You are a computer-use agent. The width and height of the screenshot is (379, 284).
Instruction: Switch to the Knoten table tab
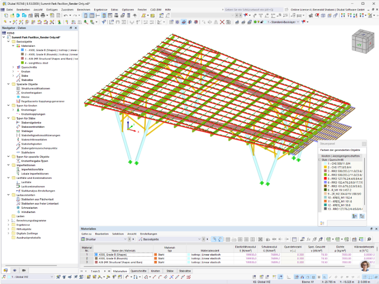click(155, 271)
